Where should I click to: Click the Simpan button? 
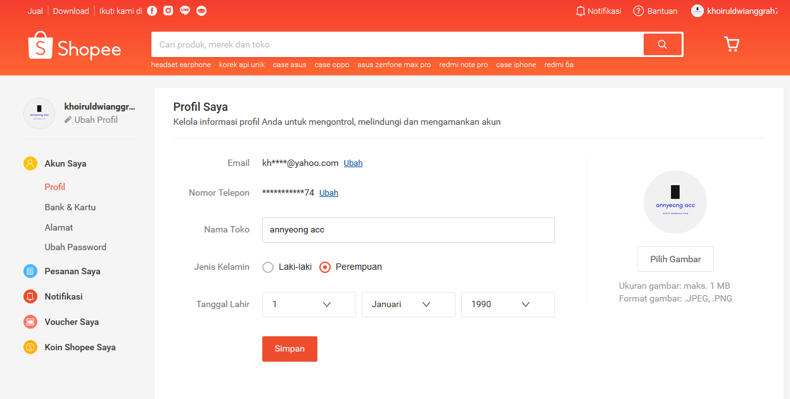290,348
